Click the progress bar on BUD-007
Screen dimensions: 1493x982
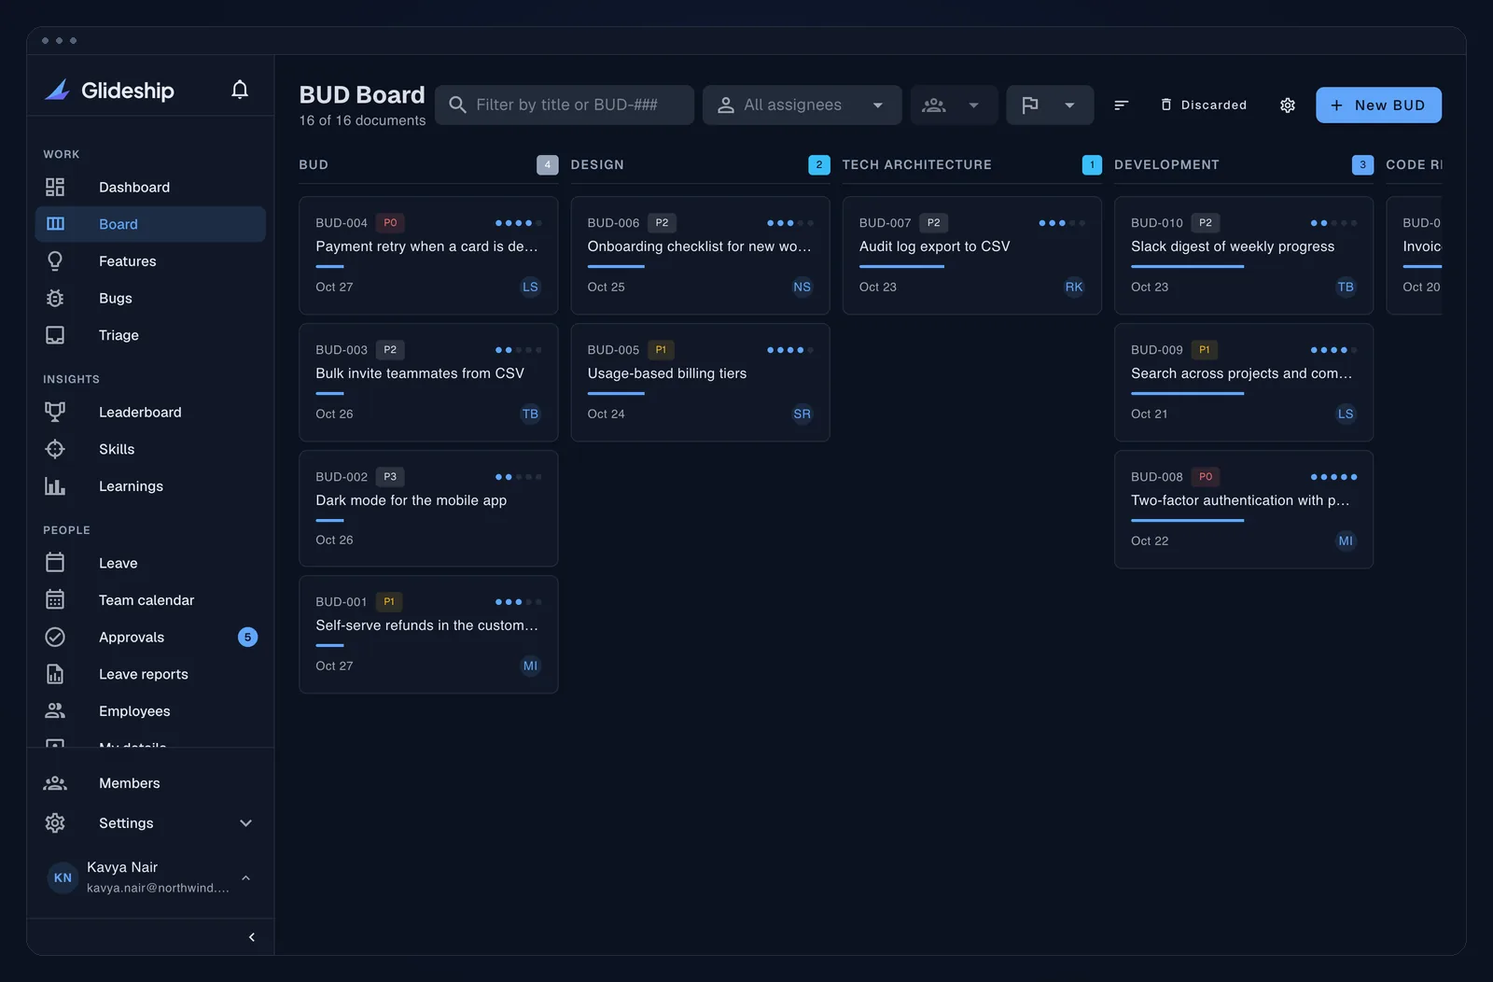click(901, 266)
